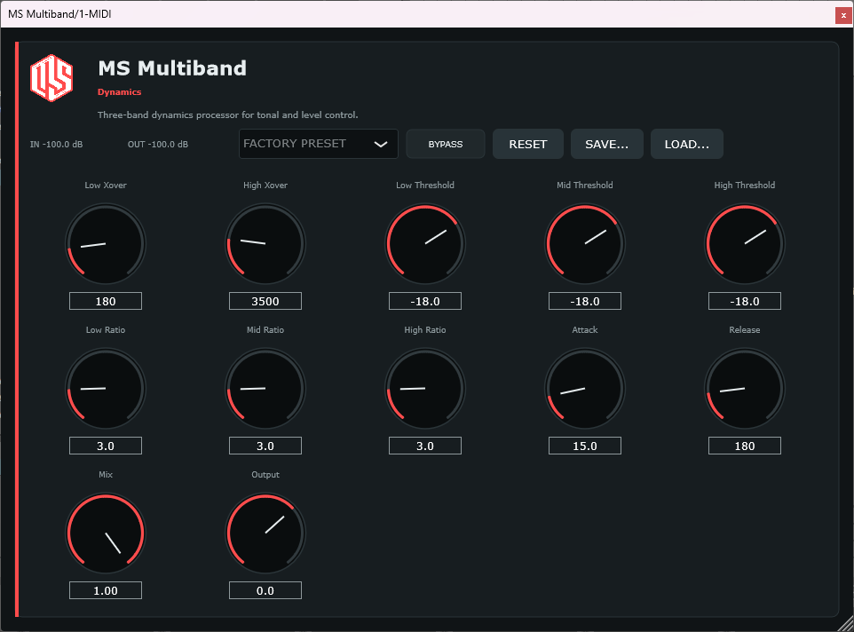Click the MS Multiband plugin title
The width and height of the screenshot is (854, 632).
pyautogui.click(x=172, y=68)
